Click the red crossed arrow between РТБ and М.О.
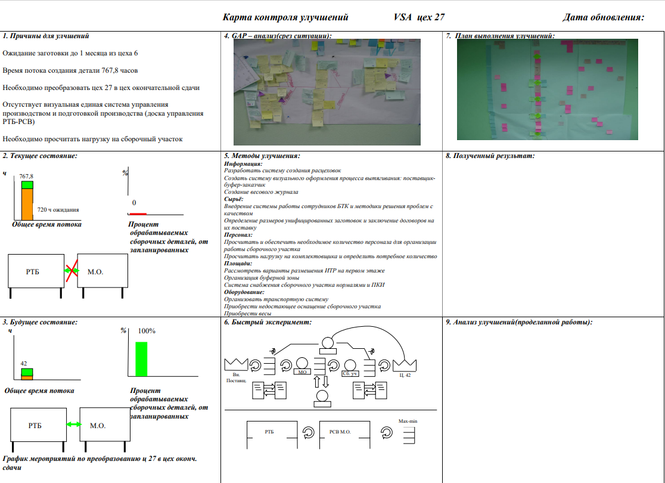The image size is (665, 483). click(72, 271)
